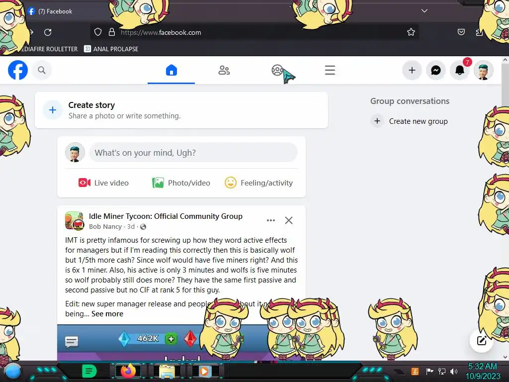Click the orange Java tray icon
Screen dimensions: 509x382
pyautogui.click(x=415, y=371)
